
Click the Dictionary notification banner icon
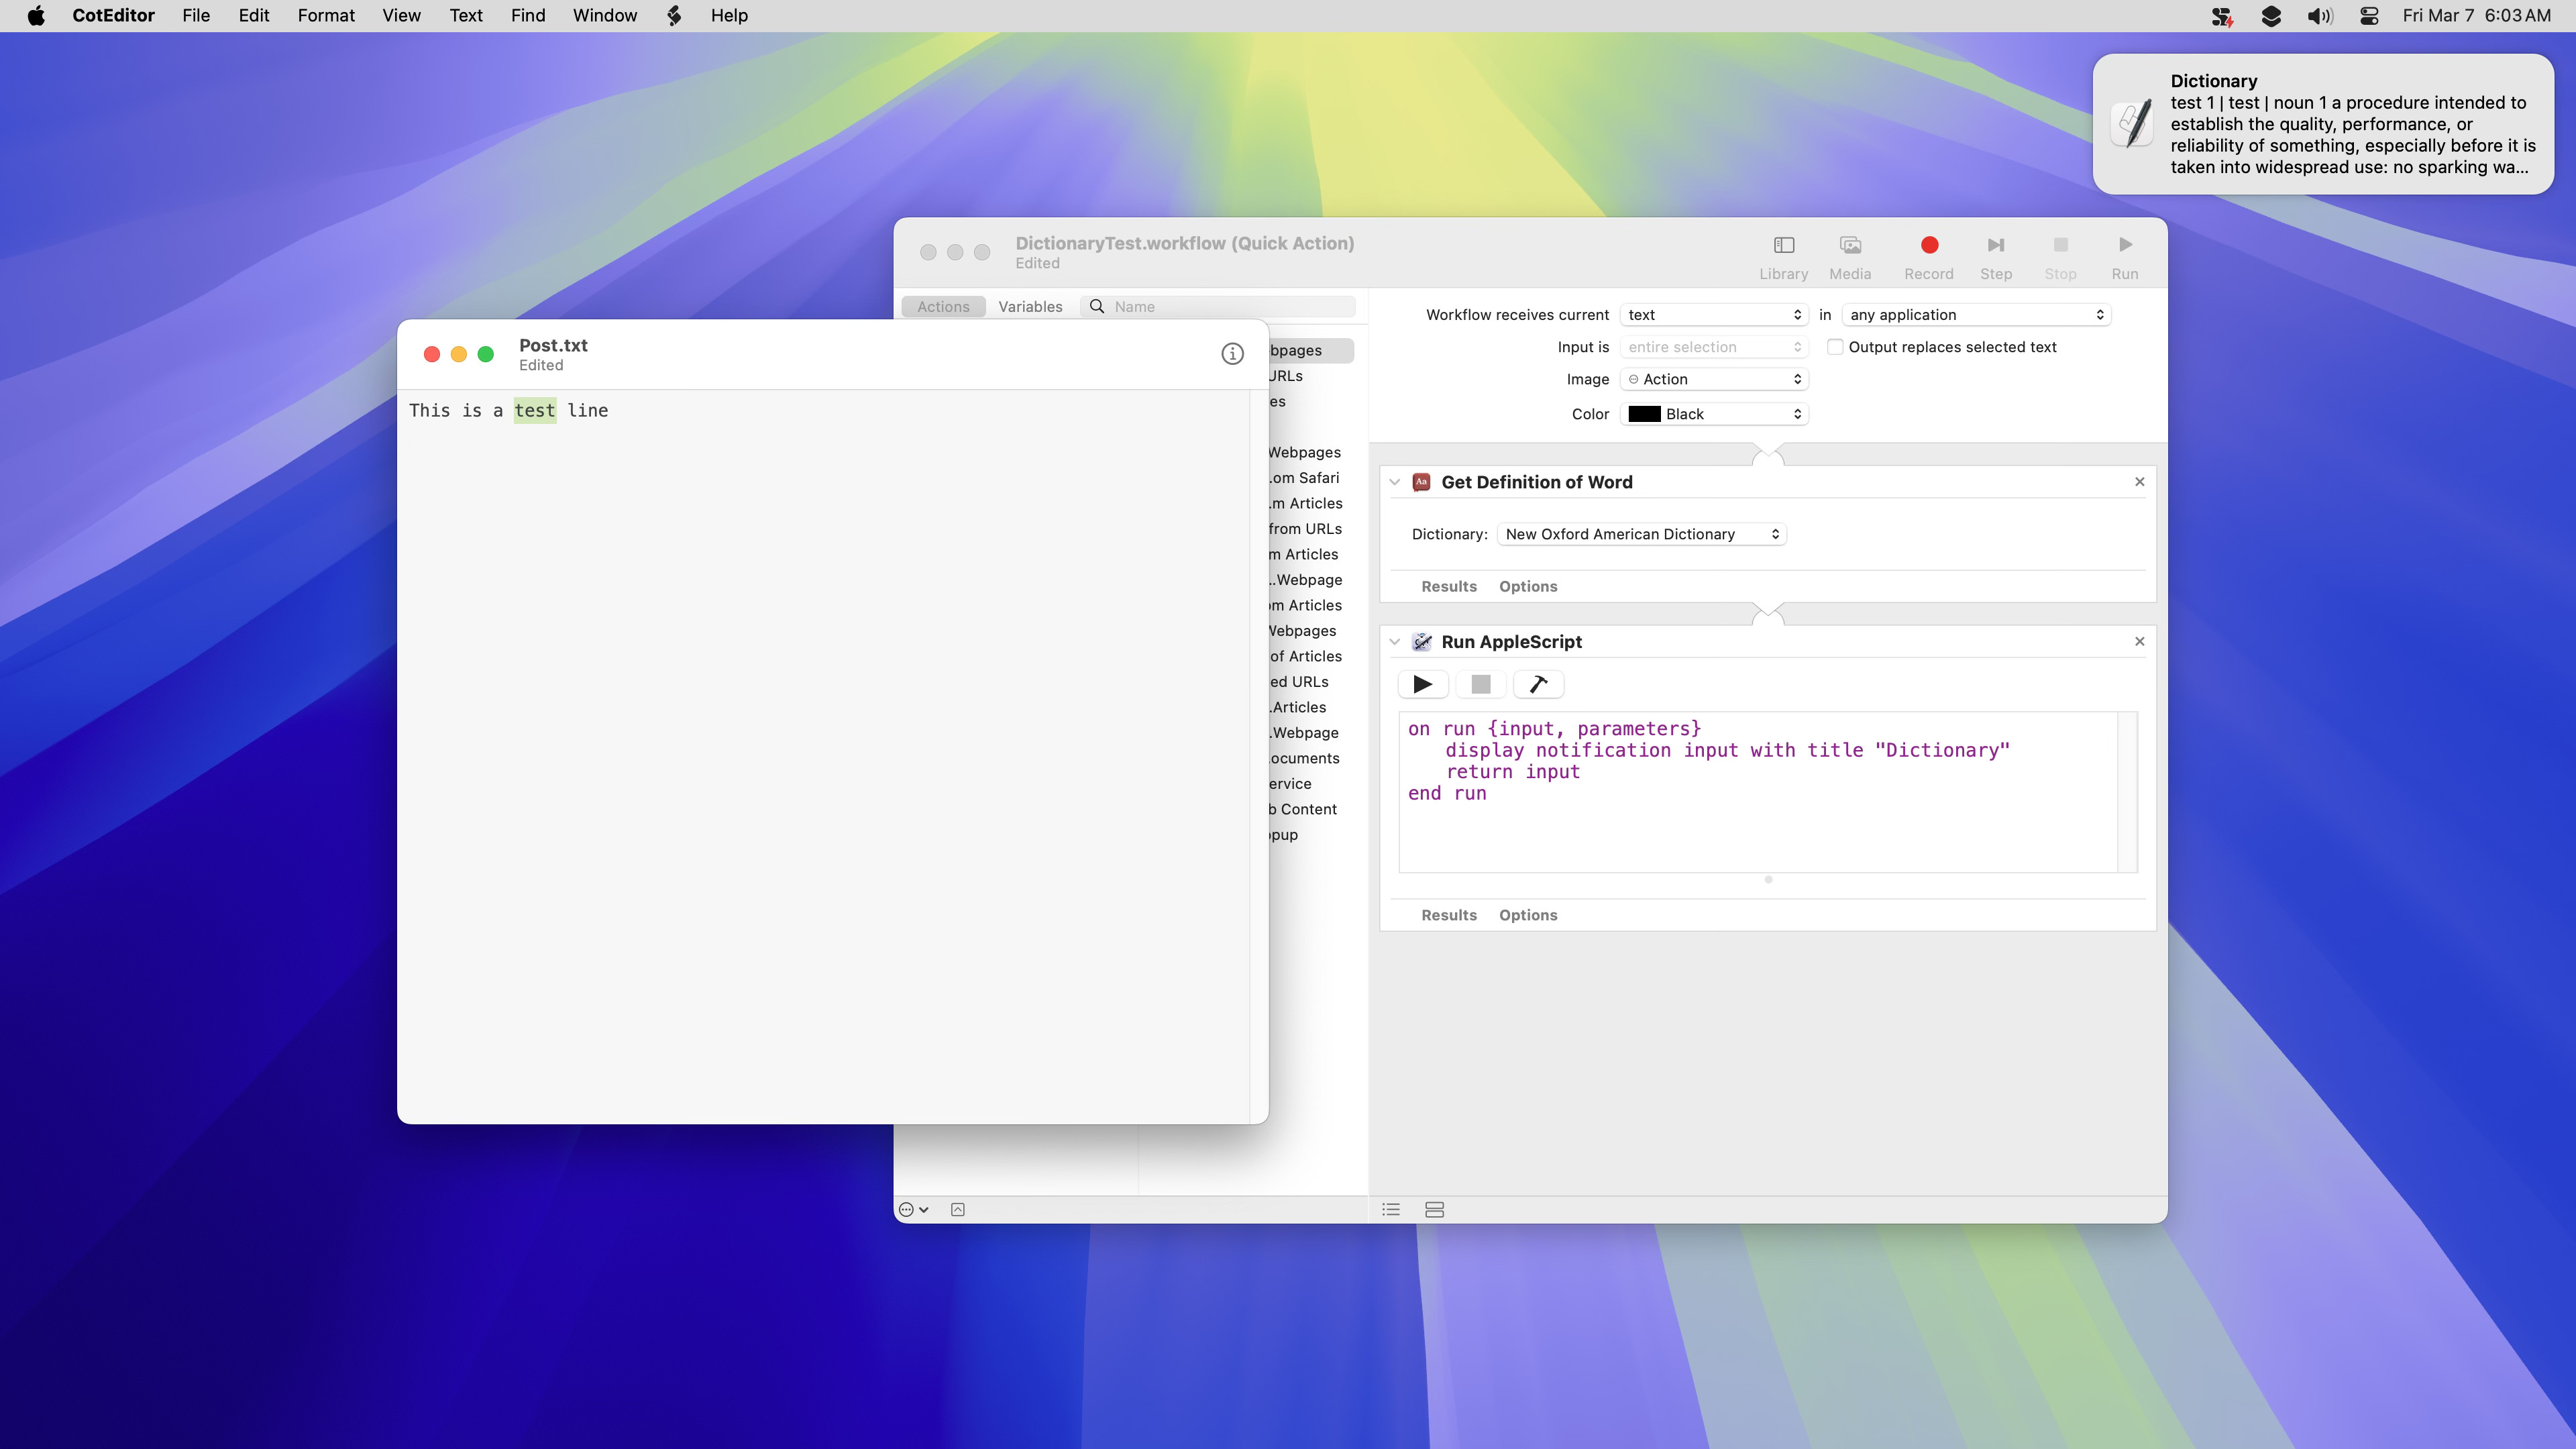[x=2131, y=124]
